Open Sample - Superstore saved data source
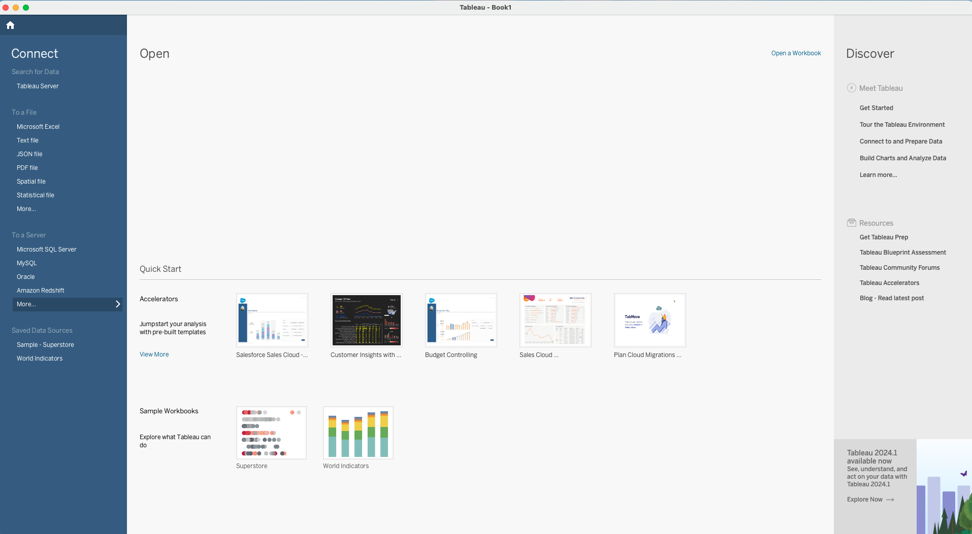This screenshot has height=534, width=972. pos(45,345)
